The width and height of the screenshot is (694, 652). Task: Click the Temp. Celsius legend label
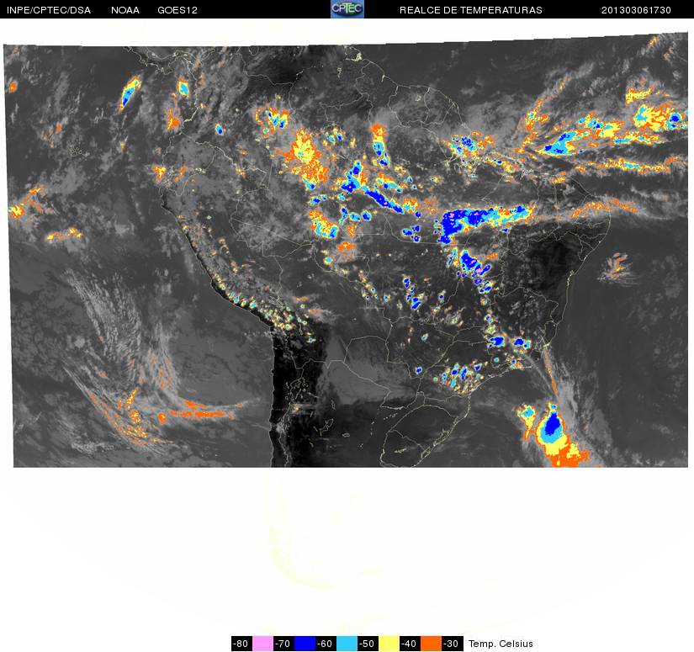tap(501, 644)
